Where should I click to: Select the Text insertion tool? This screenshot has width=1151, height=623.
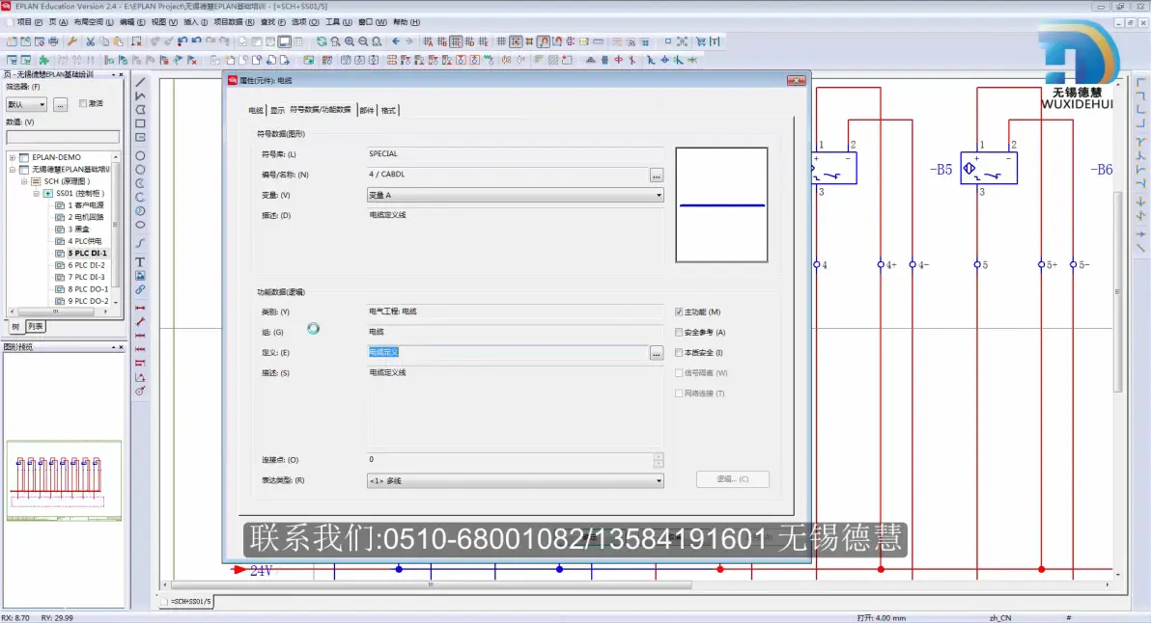click(x=140, y=261)
